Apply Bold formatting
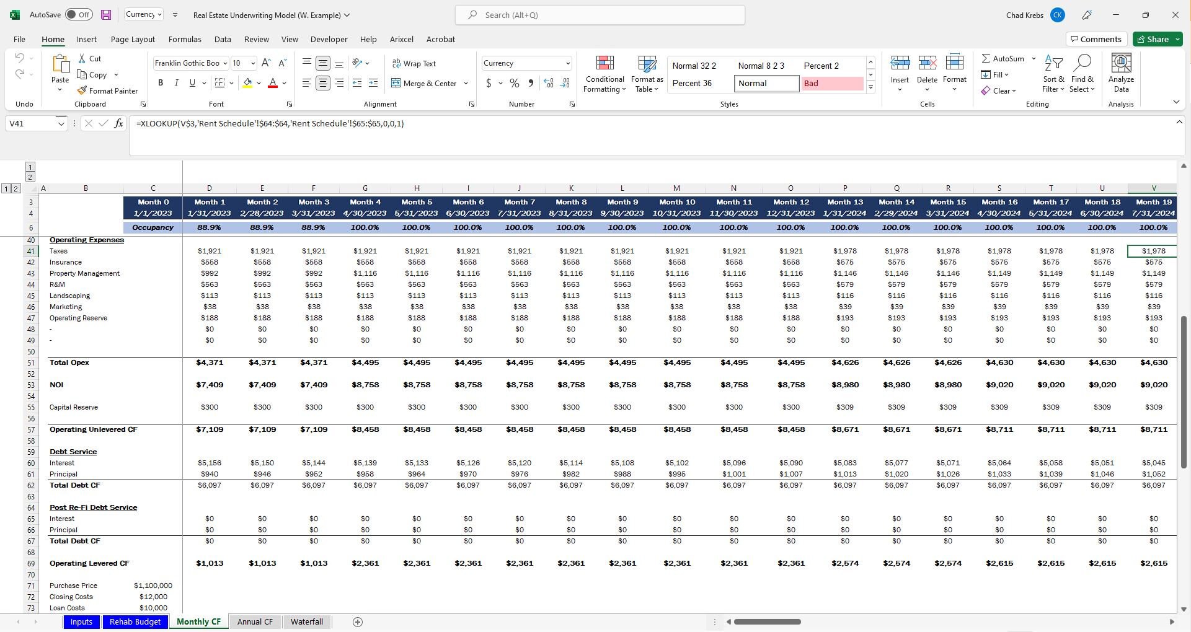 click(161, 83)
